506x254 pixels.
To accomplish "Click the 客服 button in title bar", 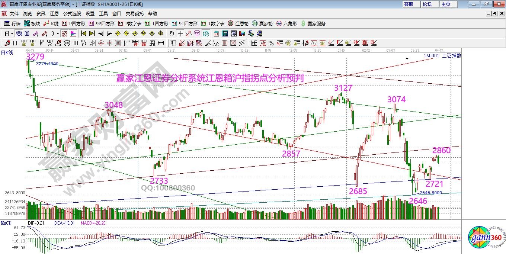I will (x=409, y=4).
